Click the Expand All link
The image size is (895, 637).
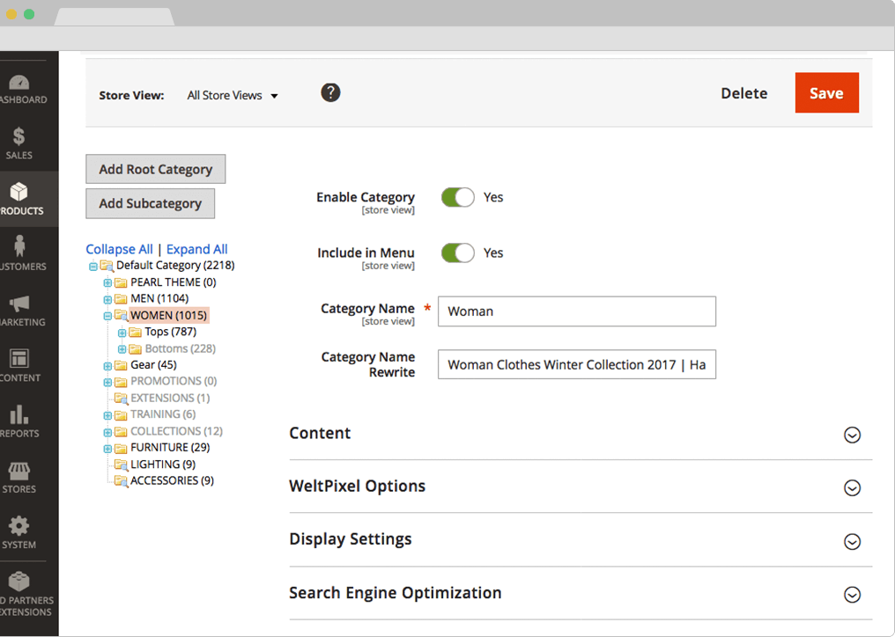click(196, 249)
